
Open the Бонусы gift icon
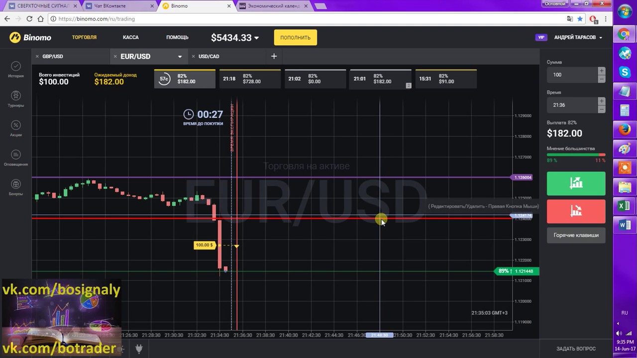pos(16,184)
